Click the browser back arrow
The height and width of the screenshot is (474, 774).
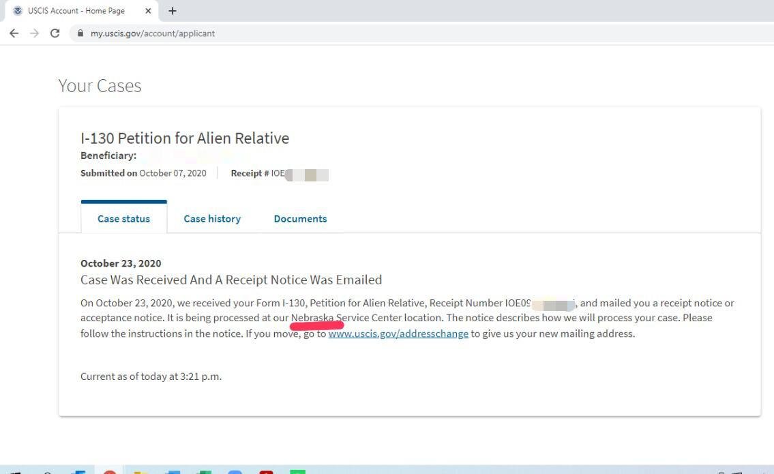point(14,33)
